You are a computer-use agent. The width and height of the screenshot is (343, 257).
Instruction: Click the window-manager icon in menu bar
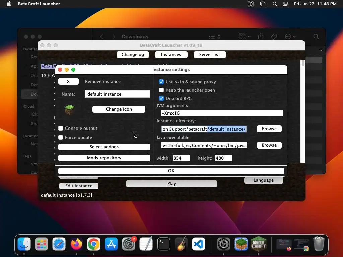pos(263,4)
